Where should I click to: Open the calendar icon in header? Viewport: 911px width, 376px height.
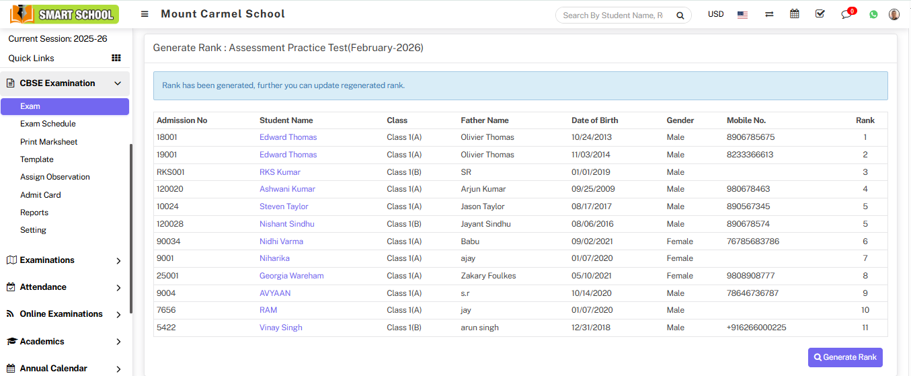[x=795, y=14]
